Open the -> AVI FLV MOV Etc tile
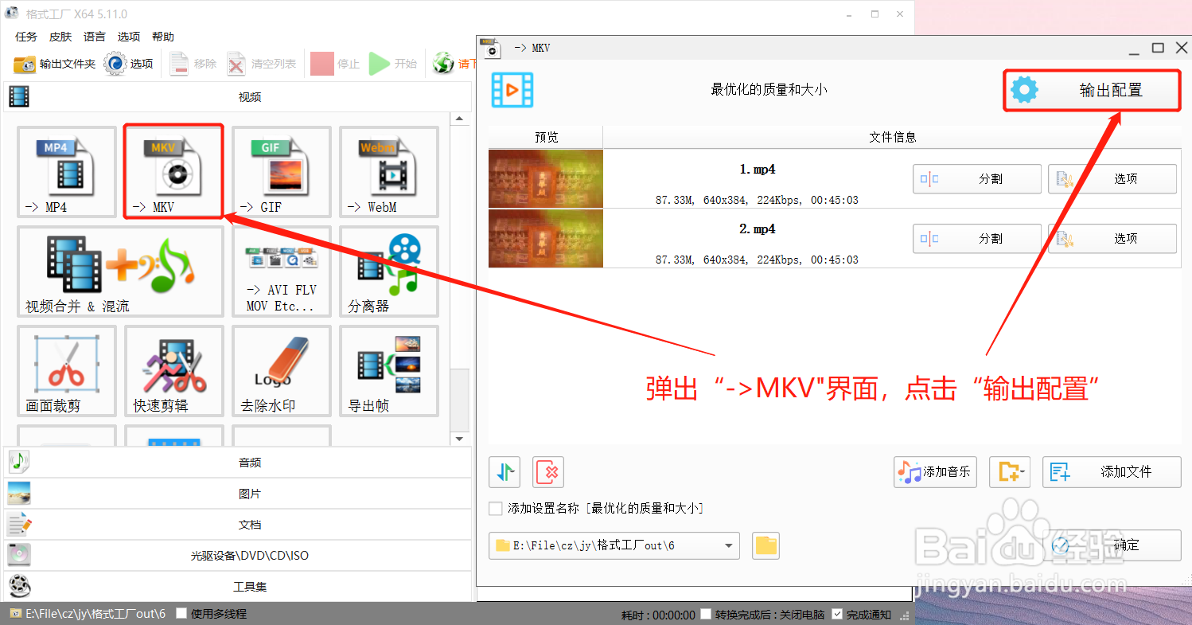The height and width of the screenshot is (625, 1192). (x=281, y=271)
